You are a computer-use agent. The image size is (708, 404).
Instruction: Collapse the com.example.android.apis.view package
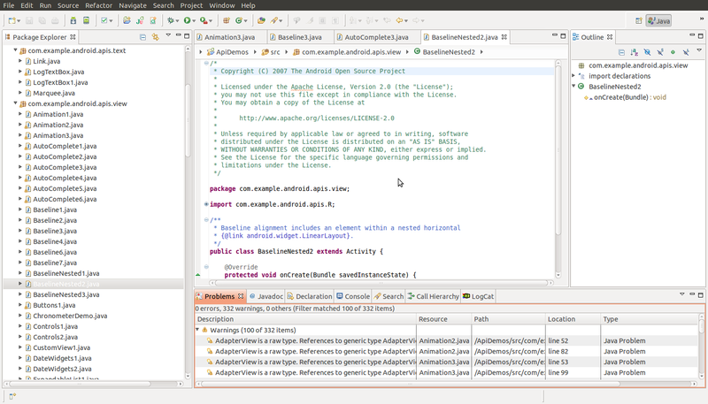[16, 103]
